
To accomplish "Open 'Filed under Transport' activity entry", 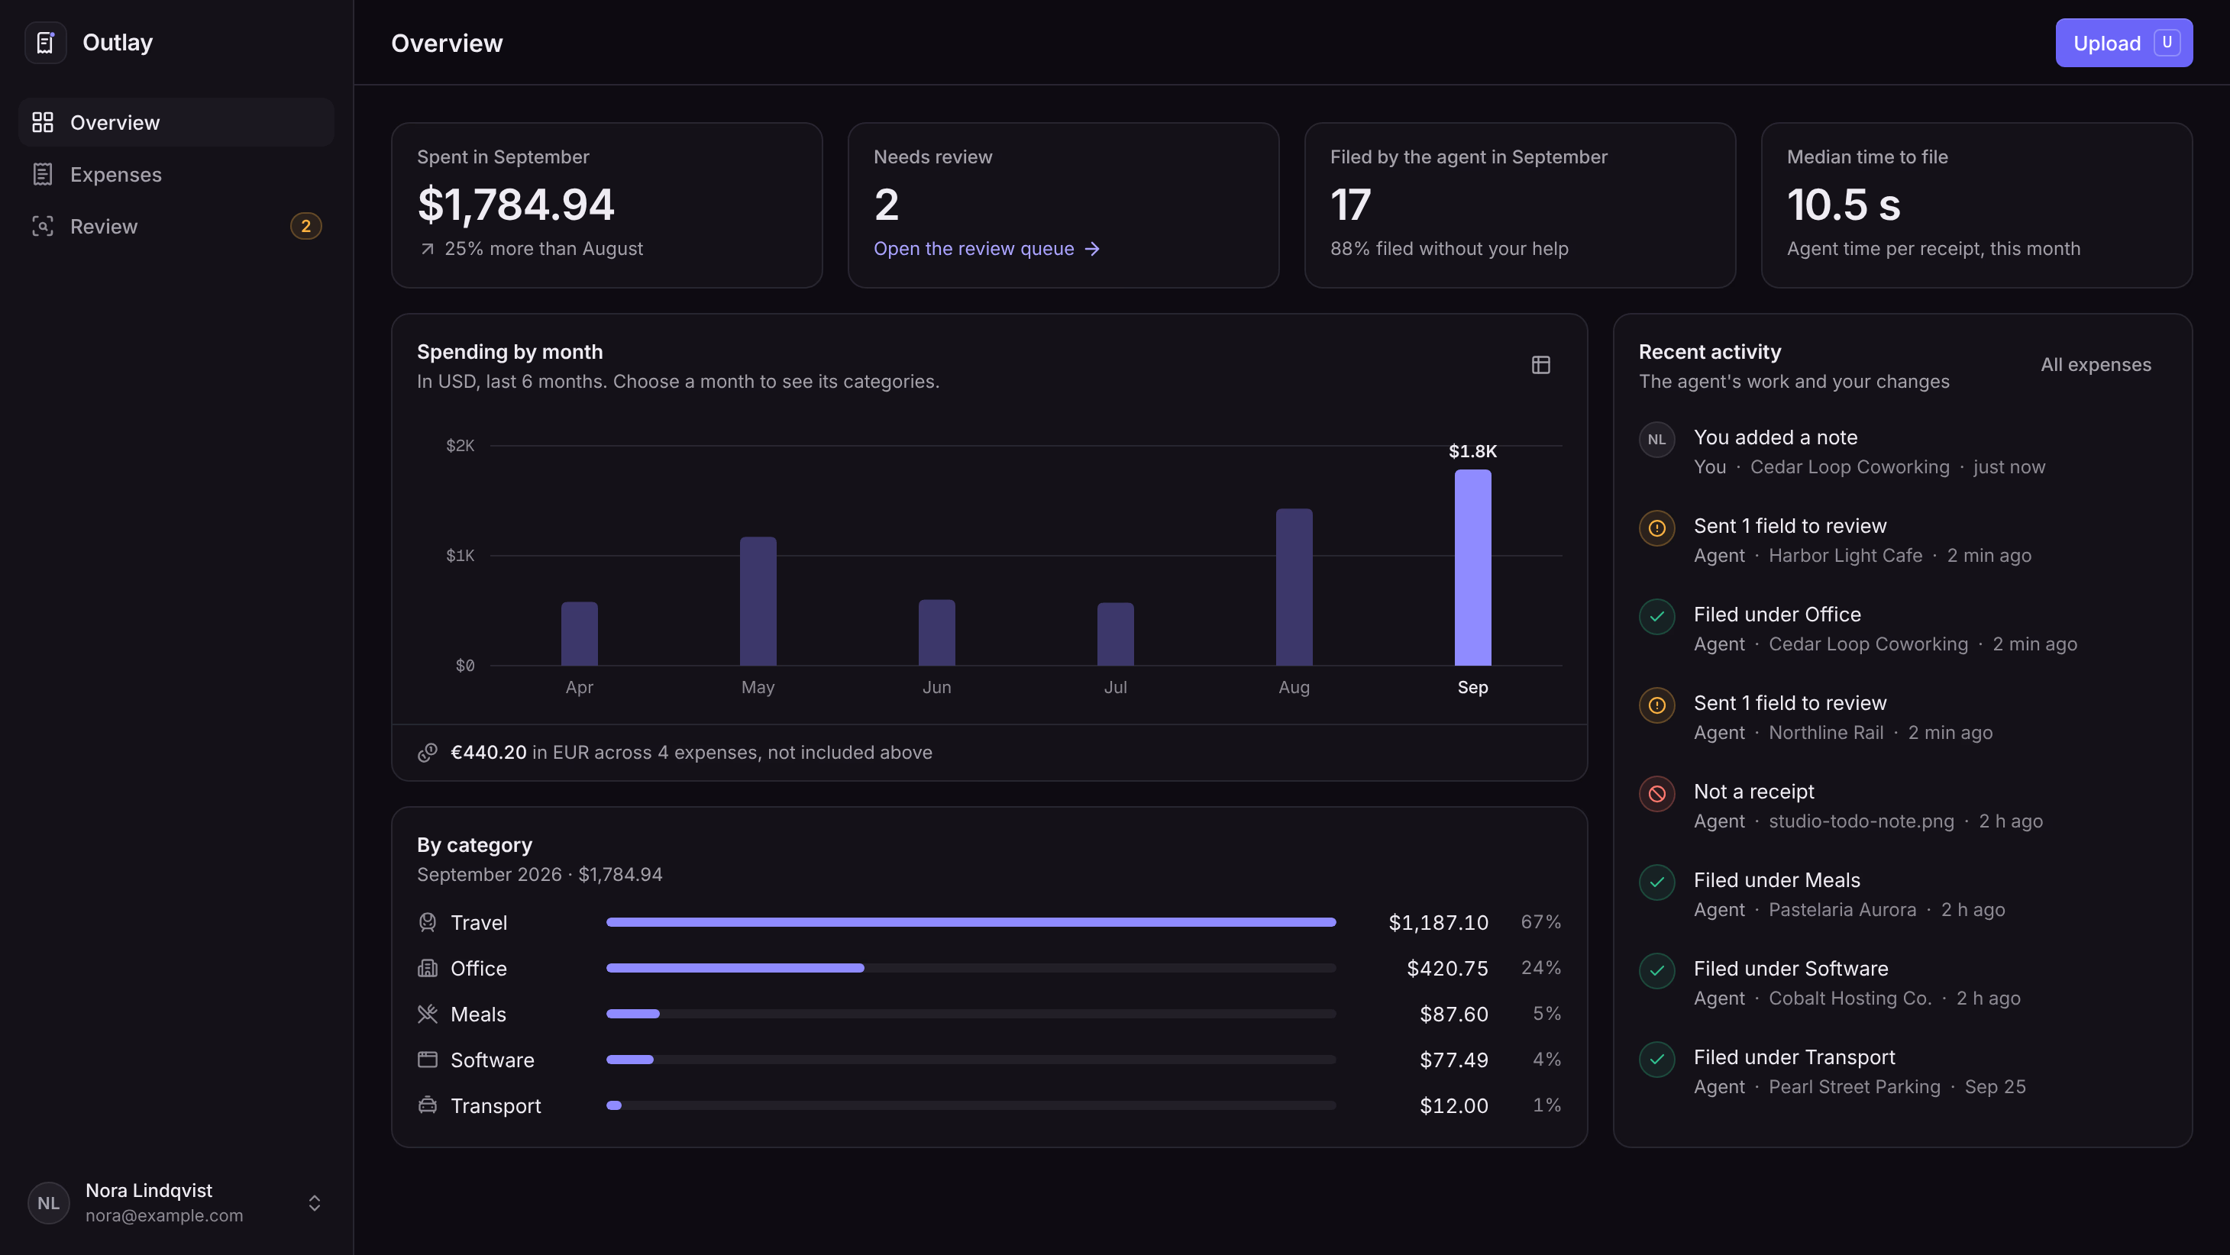I will coord(1902,1071).
